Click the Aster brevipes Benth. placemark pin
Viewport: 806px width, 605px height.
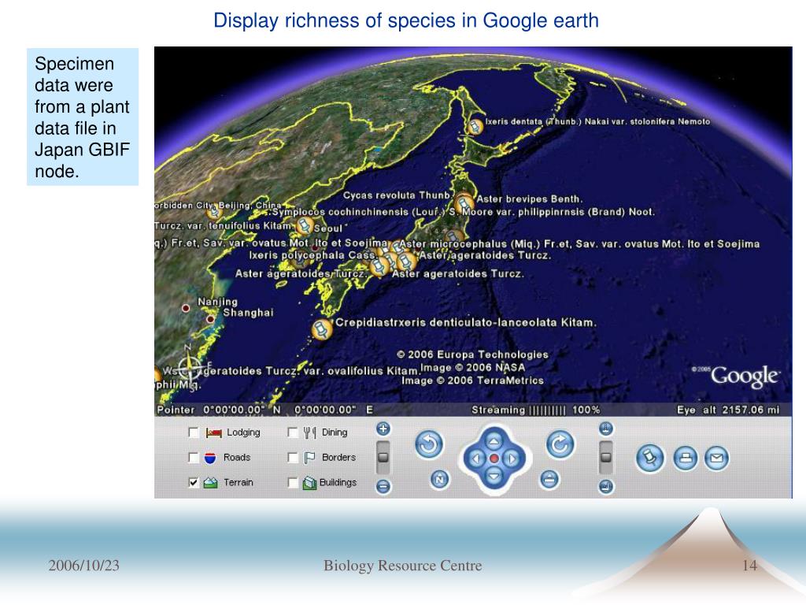[x=464, y=202]
